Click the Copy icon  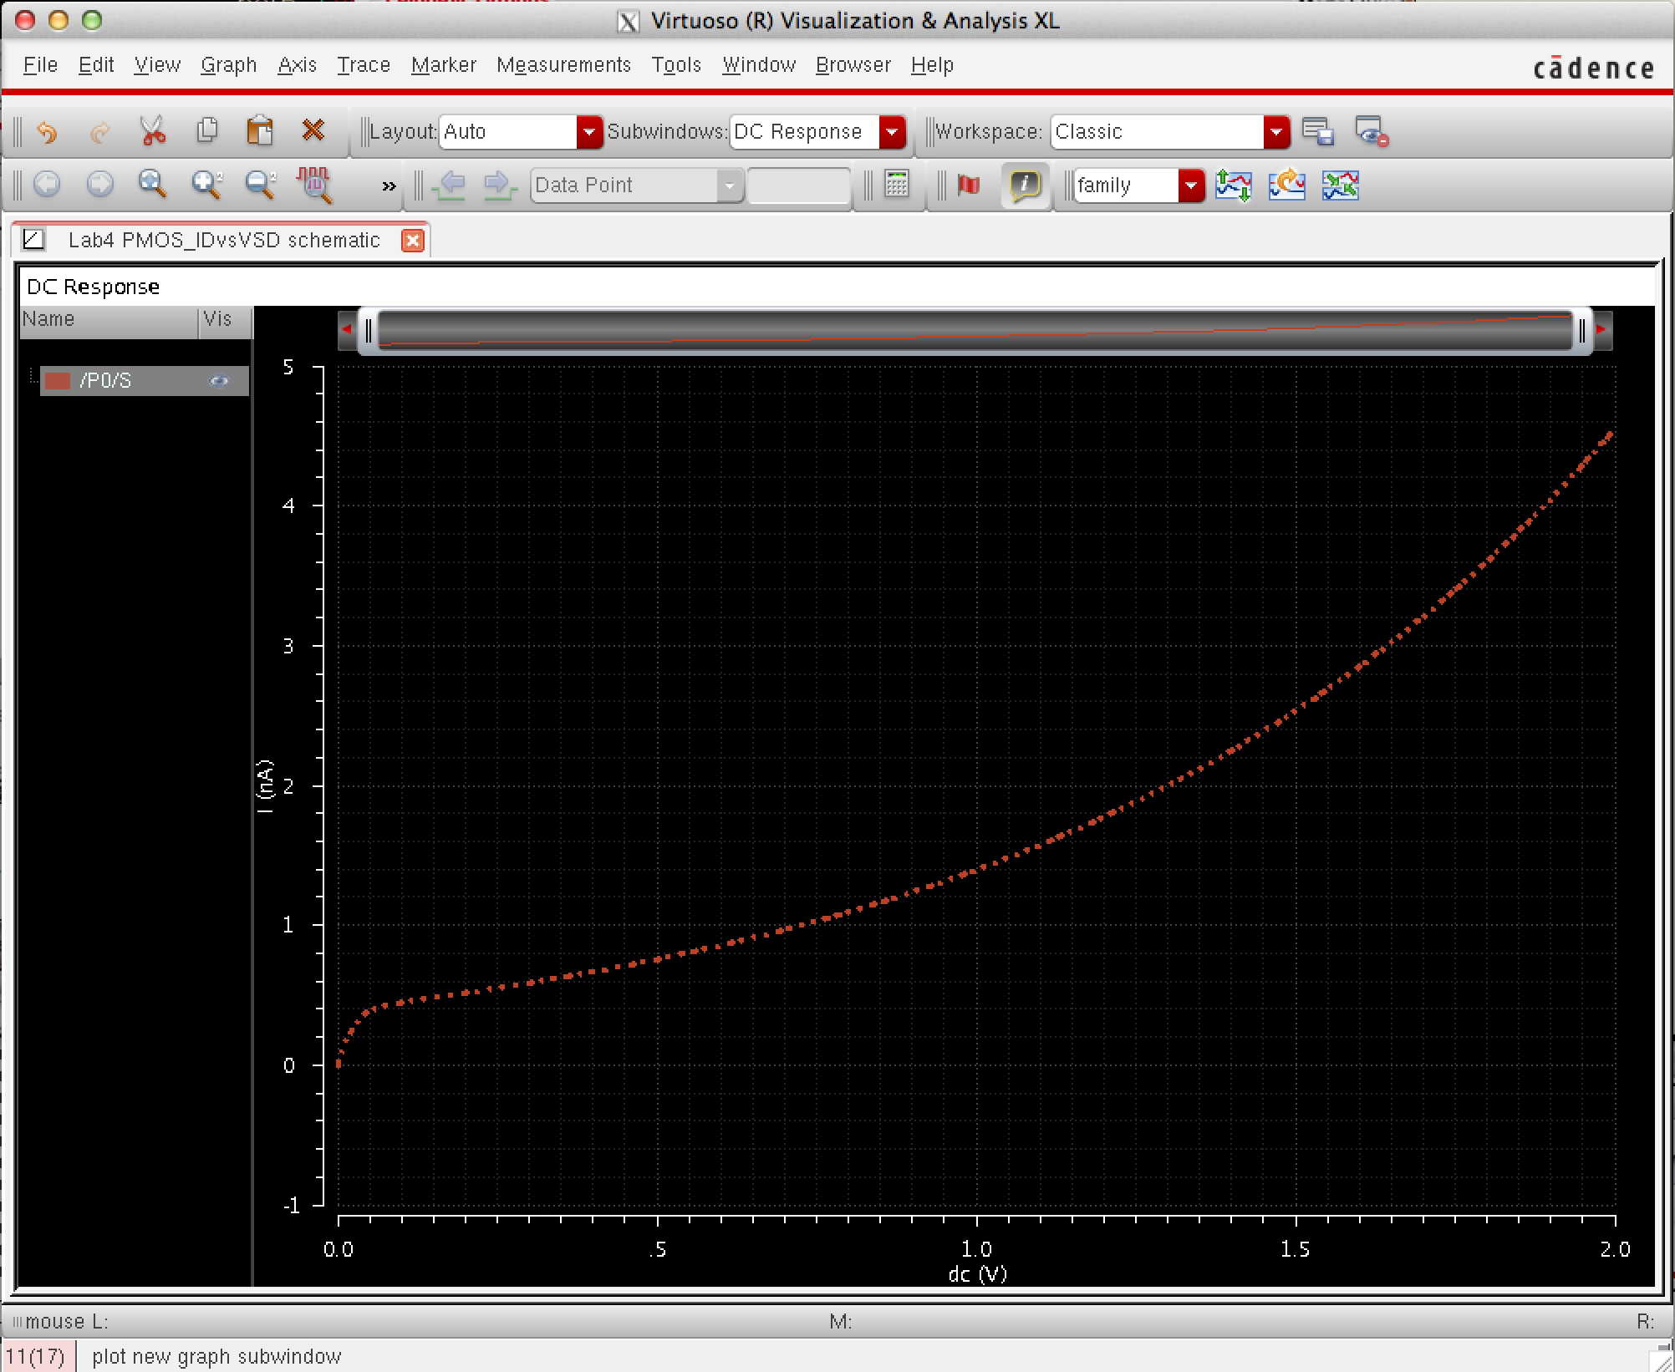206,131
